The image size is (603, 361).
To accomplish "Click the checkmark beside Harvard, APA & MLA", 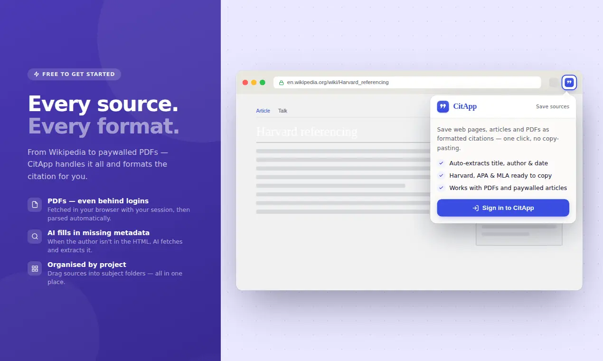I will click(441, 175).
